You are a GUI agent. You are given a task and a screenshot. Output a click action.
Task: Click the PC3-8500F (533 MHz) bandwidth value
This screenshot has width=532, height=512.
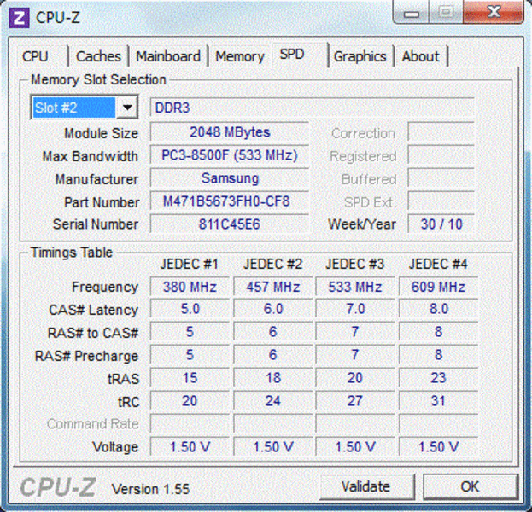tap(230, 155)
